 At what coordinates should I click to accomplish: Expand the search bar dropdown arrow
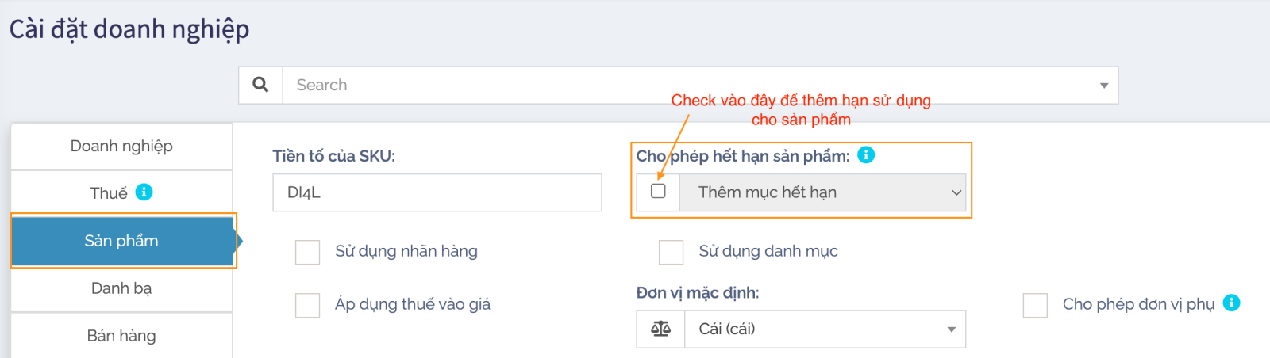pyautogui.click(x=1103, y=86)
